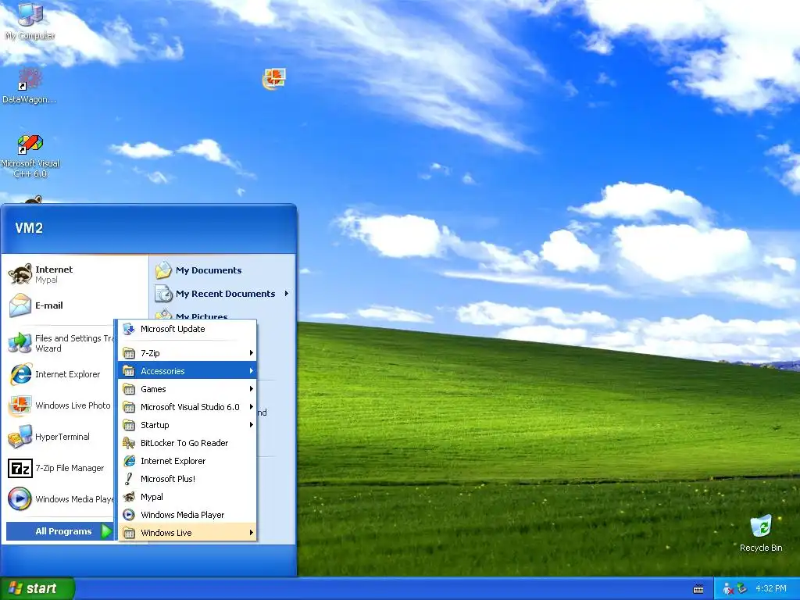Expand My Recent Documents arrow
This screenshot has height=600, width=800.
286,294
